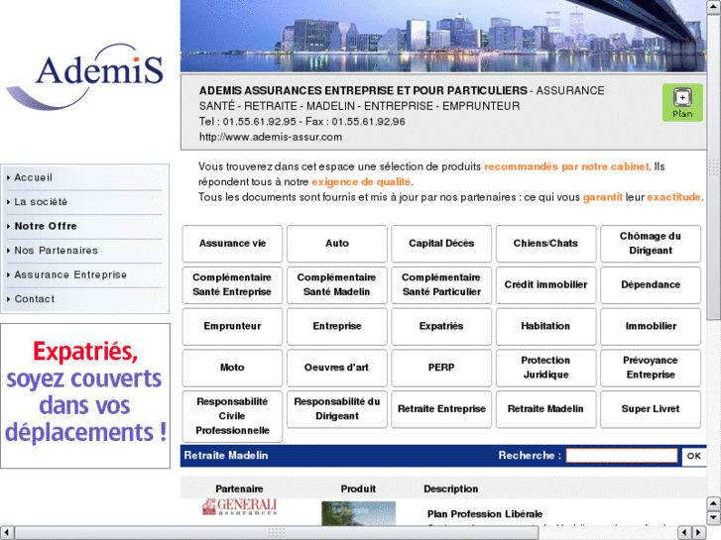
Task: Open the Entreprise category button
Action: 337,326
